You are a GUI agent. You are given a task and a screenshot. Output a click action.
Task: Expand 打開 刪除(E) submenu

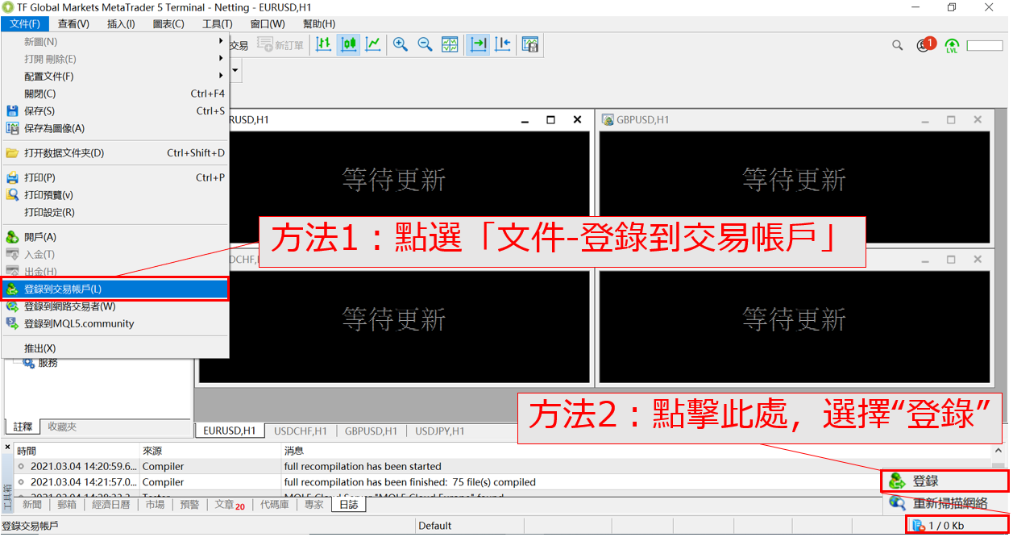115,59
